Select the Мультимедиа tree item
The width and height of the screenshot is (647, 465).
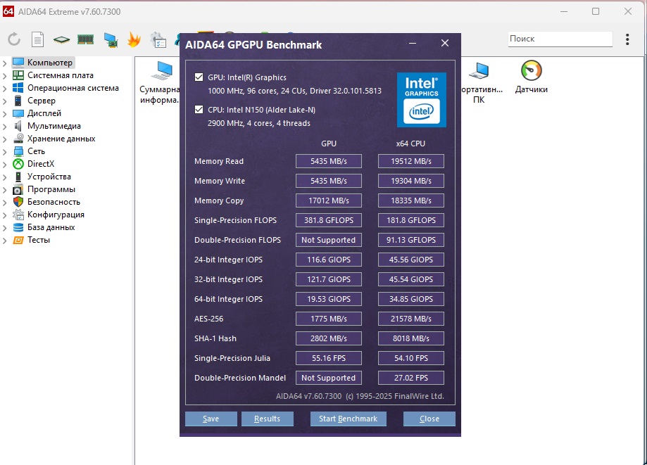click(54, 126)
